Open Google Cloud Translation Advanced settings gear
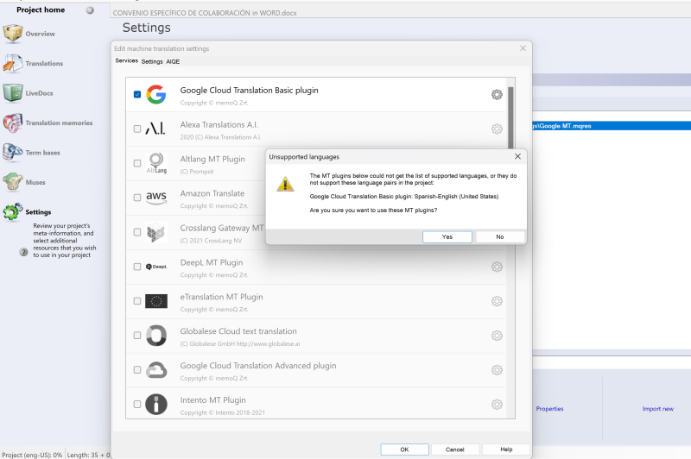 (497, 370)
